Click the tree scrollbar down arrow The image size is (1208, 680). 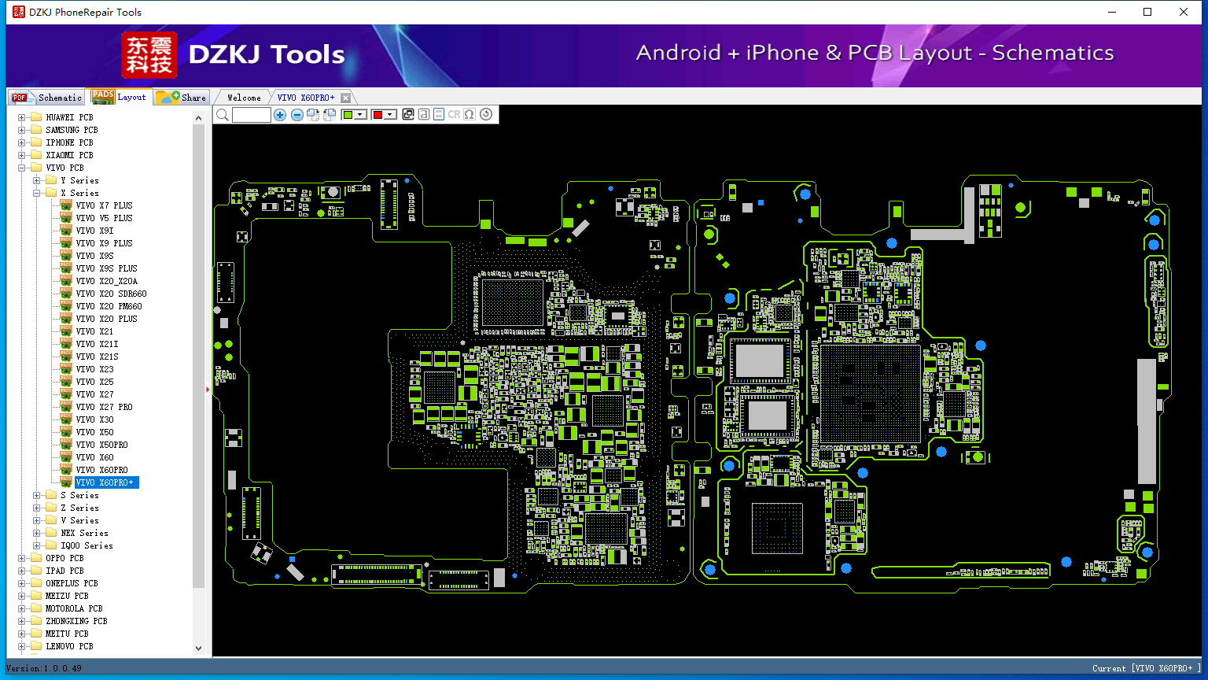click(198, 649)
